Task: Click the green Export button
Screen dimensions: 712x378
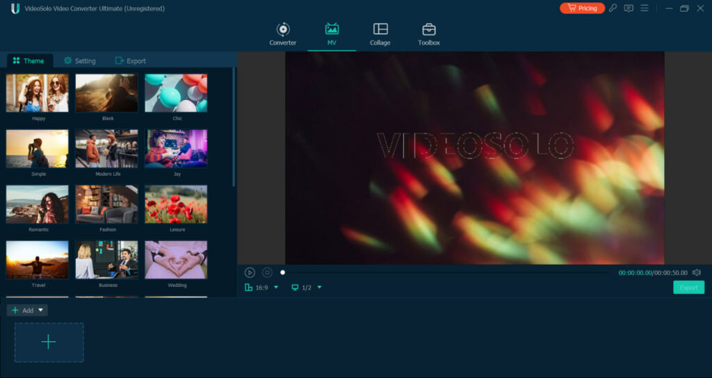Action: click(x=689, y=287)
